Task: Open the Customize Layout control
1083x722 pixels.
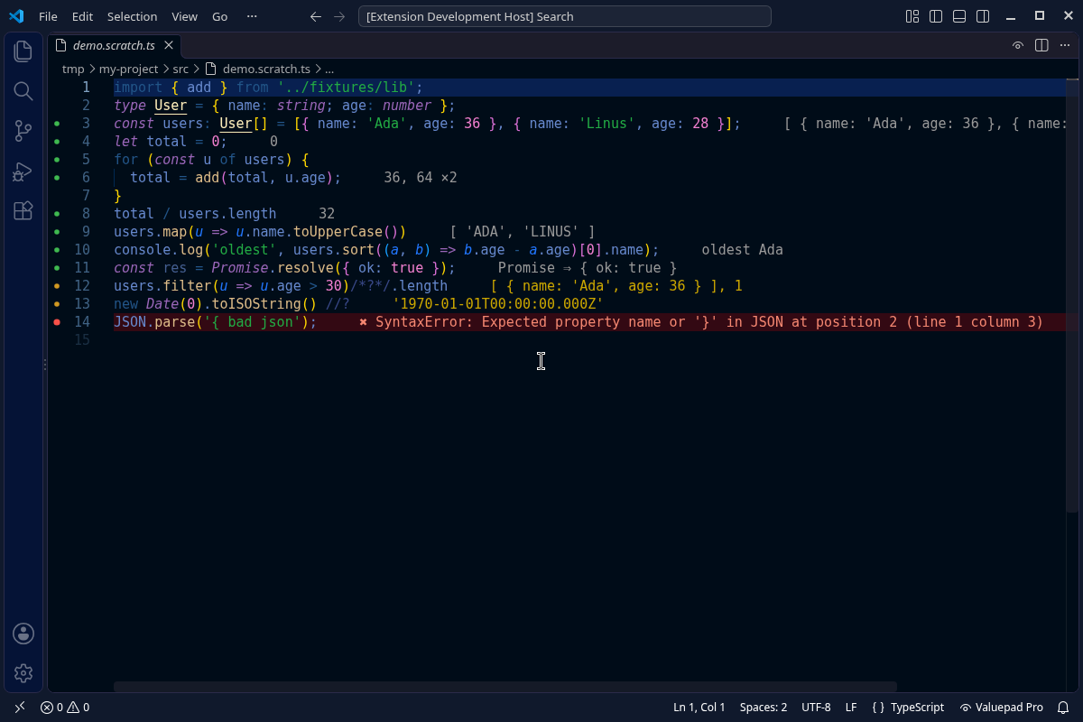Action: 912,16
